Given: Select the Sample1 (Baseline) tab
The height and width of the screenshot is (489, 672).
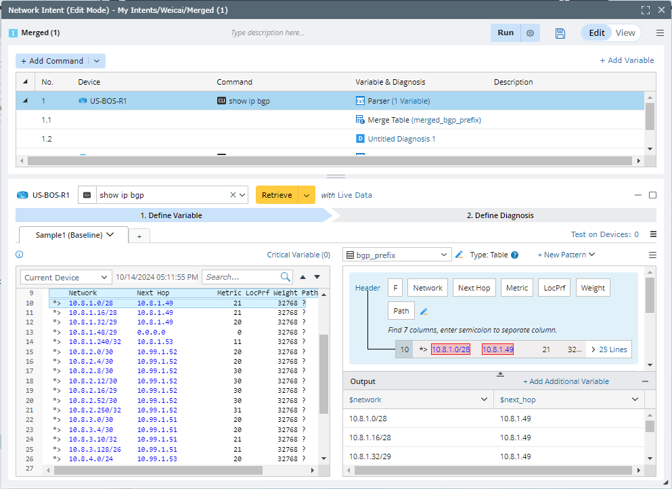Looking at the screenshot, I should [68, 235].
